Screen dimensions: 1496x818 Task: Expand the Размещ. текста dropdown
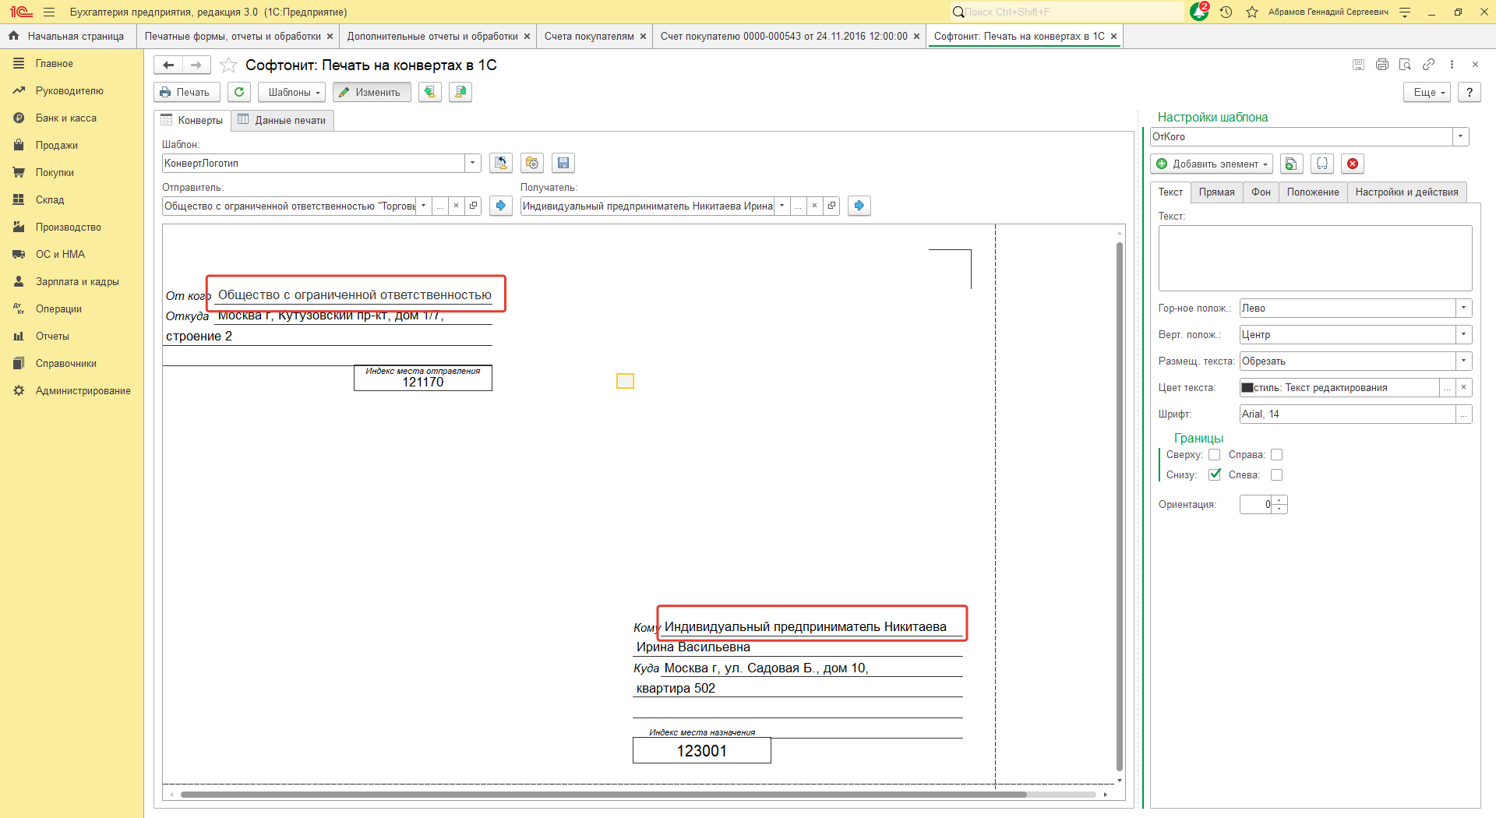[x=1463, y=361]
